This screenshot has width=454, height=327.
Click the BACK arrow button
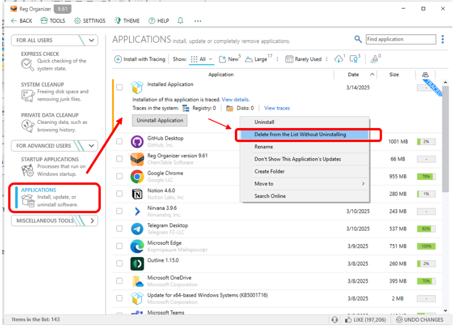pos(21,21)
